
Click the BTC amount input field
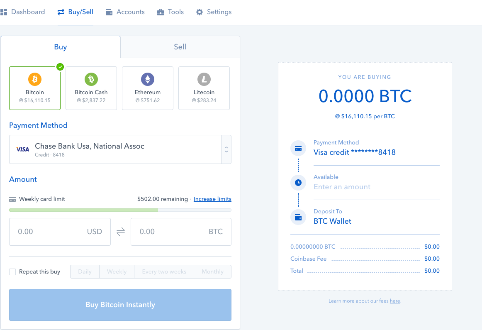click(181, 232)
